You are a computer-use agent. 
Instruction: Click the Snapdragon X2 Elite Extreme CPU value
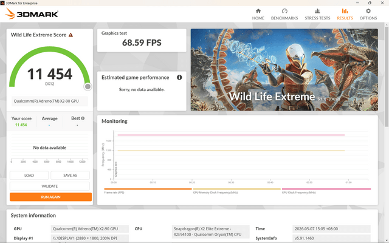(x=210, y=231)
